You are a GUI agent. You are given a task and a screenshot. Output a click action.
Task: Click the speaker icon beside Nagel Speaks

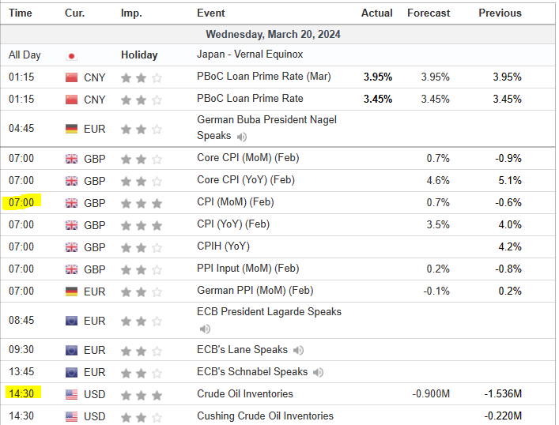pyautogui.click(x=242, y=136)
